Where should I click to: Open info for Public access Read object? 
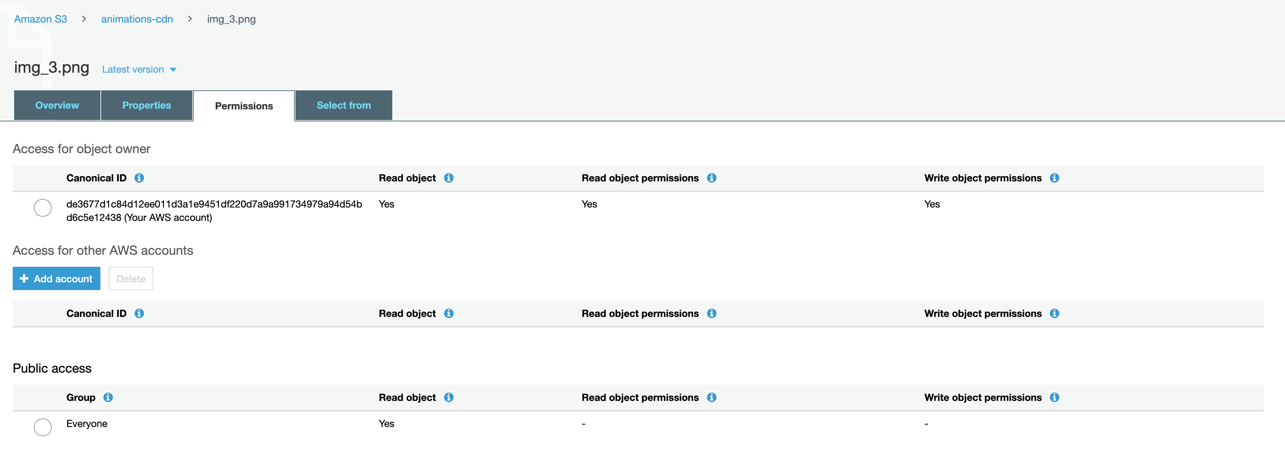click(x=448, y=397)
